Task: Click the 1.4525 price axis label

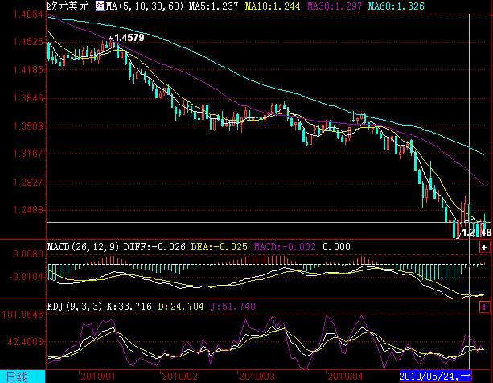Action: point(28,42)
